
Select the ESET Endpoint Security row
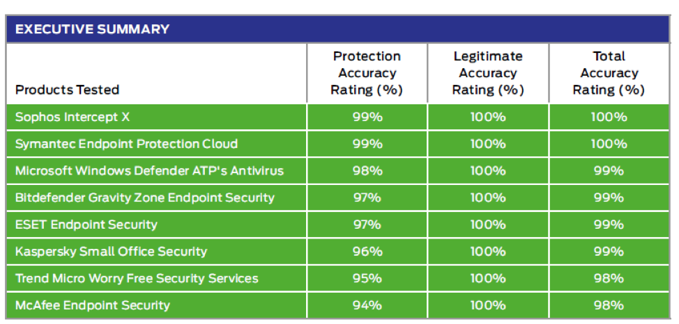[338, 224]
